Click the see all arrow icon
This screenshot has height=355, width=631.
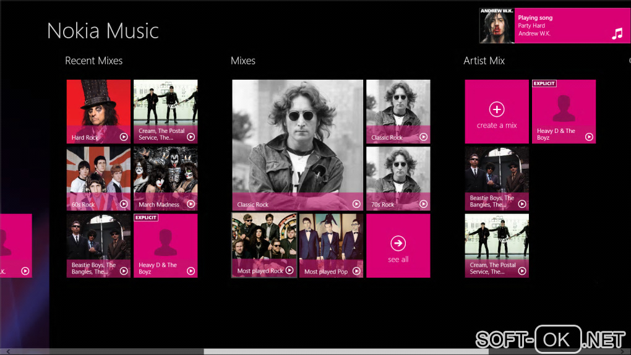point(398,243)
